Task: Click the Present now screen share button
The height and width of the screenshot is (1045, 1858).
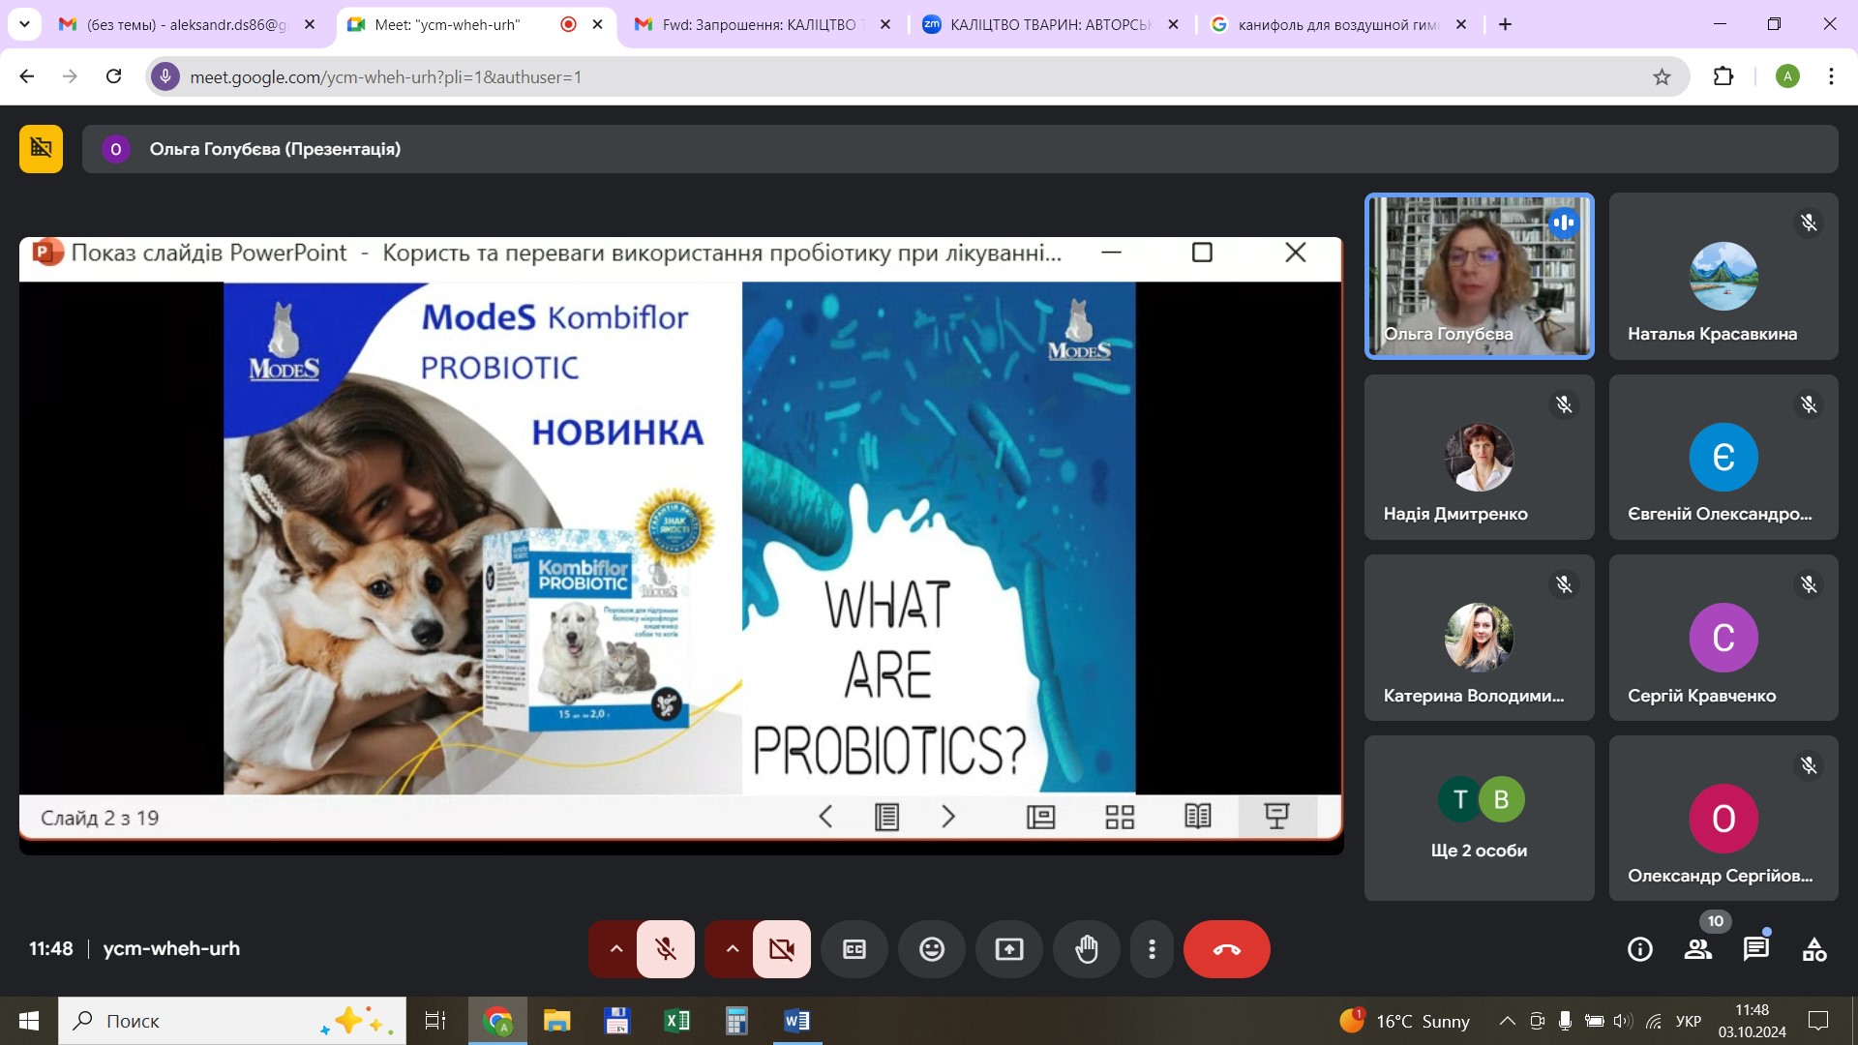Action: 1009,949
